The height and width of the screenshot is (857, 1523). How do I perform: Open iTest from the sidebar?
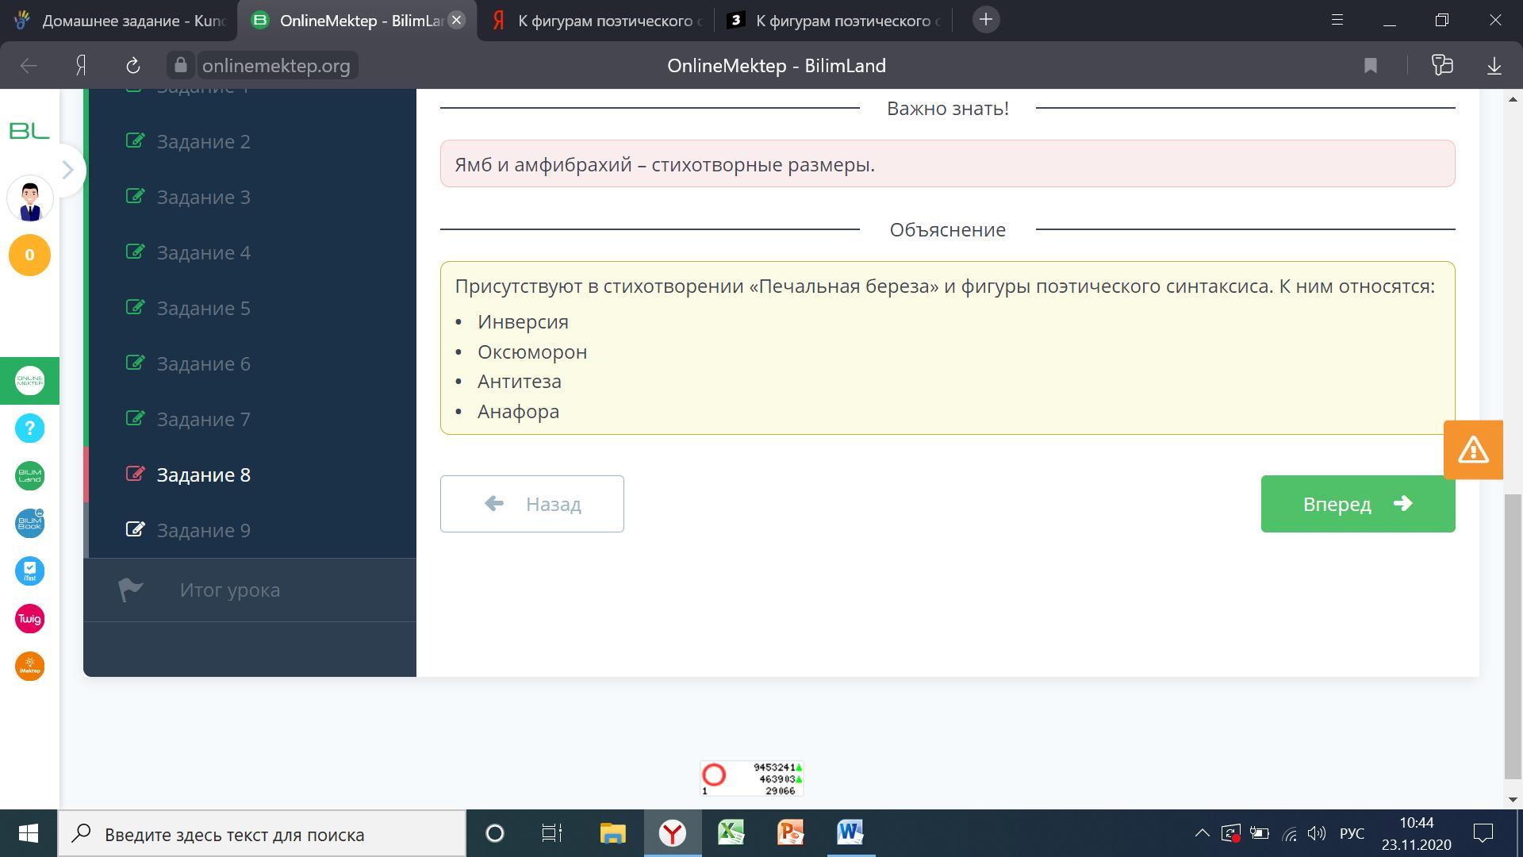[x=29, y=571]
